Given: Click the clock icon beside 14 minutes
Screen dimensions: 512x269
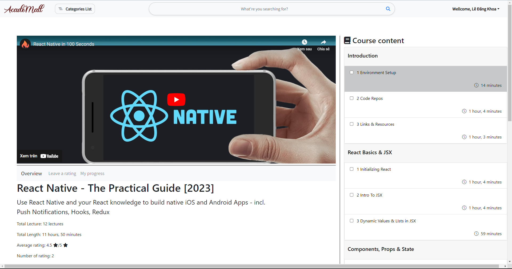Looking at the screenshot, I should [477, 85].
